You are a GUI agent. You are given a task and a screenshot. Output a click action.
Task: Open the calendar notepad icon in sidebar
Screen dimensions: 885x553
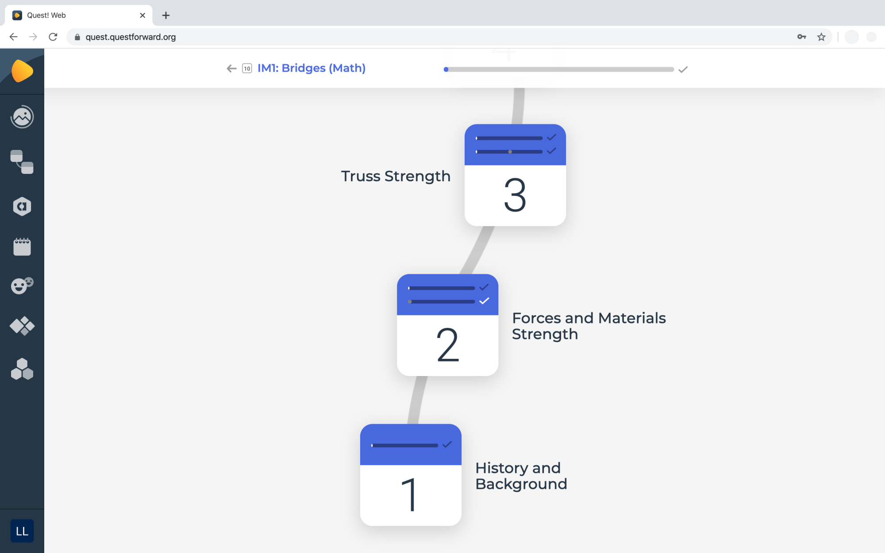click(22, 246)
